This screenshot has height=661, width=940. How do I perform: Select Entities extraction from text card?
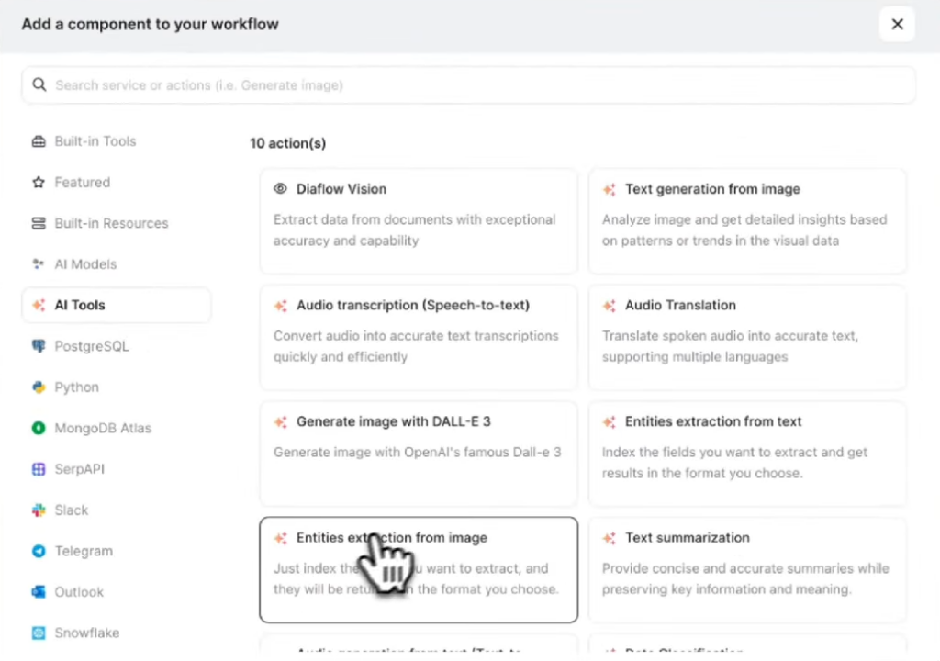click(747, 454)
